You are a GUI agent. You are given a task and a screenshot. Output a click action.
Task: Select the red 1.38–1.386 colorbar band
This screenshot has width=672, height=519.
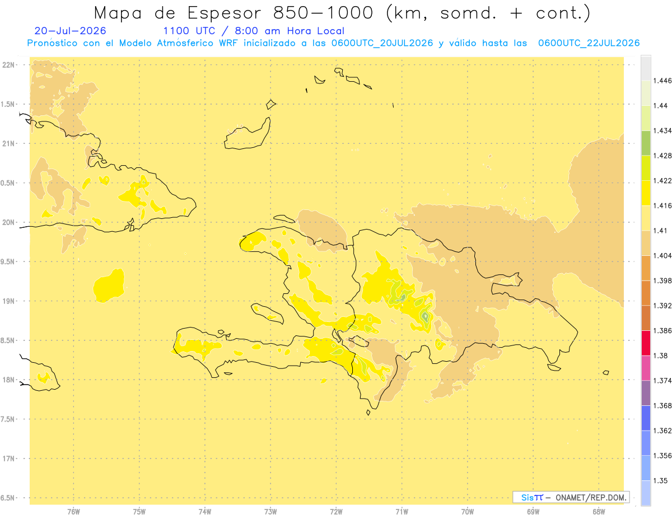[x=646, y=343]
